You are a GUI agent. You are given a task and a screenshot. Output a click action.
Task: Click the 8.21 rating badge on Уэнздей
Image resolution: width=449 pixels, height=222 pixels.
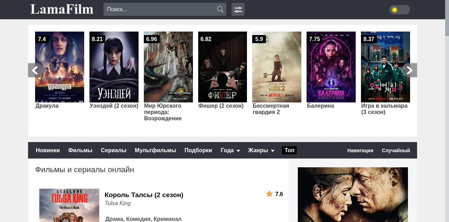(97, 39)
